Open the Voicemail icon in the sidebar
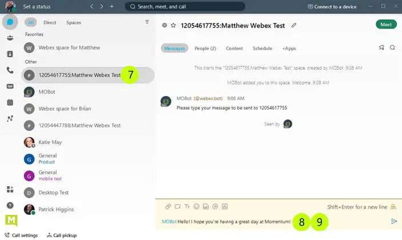Image resolution: width=402 pixels, height=240 pixels. click(10, 86)
